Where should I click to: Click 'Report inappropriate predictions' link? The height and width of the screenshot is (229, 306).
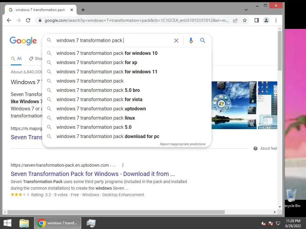pyautogui.click(x=183, y=144)
